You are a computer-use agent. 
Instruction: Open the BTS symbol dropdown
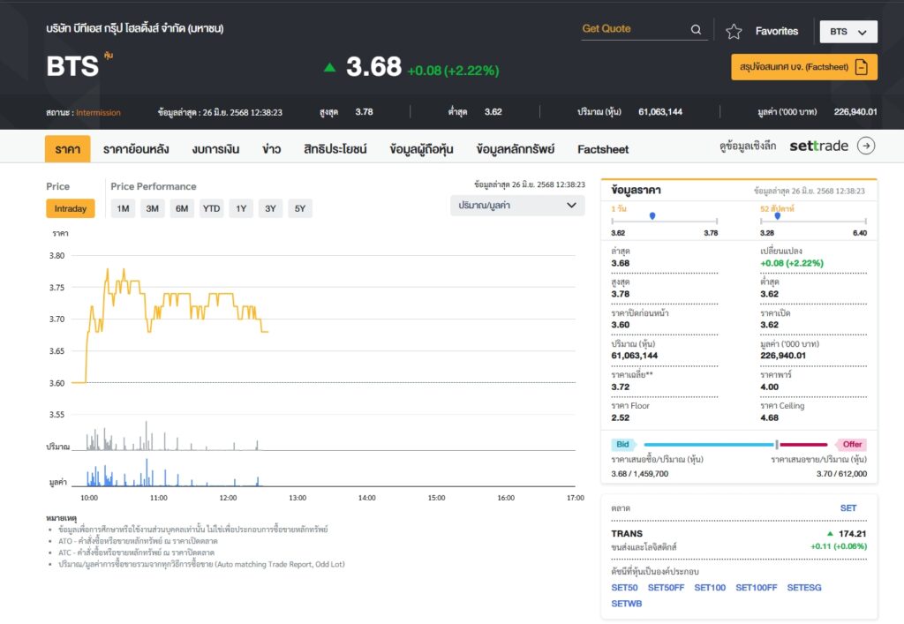pos(848,32)
